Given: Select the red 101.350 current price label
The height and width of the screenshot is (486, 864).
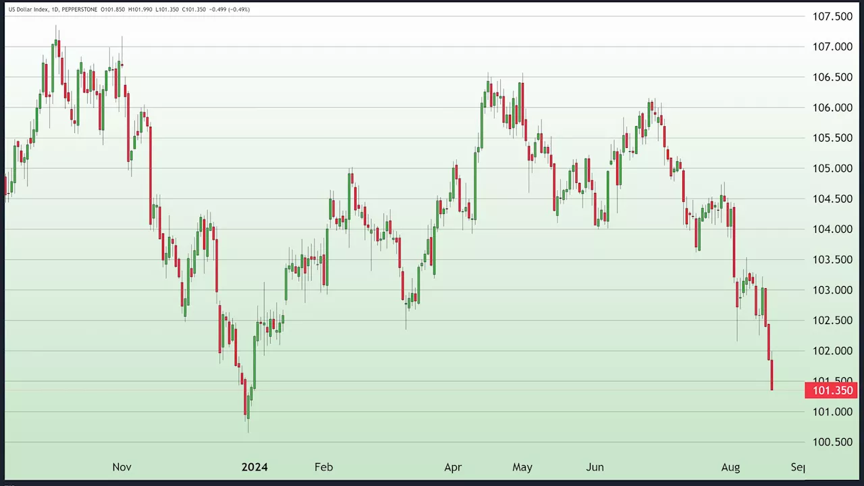Looking at the screenshot, I should tap(831, 390).
